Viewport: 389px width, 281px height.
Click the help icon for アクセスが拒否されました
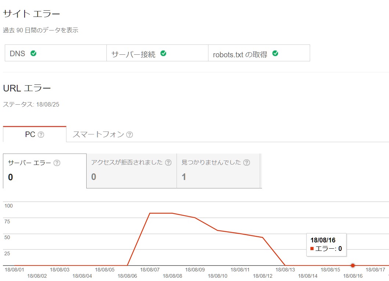coord(168,163)
